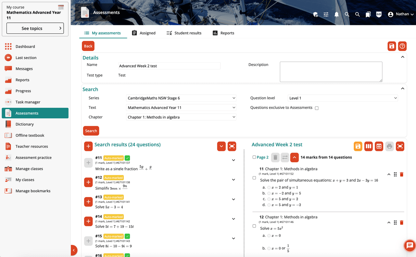Open the GO badge icon in the header
This screenshot has width=416, height=257.
[x=379, y=14]
